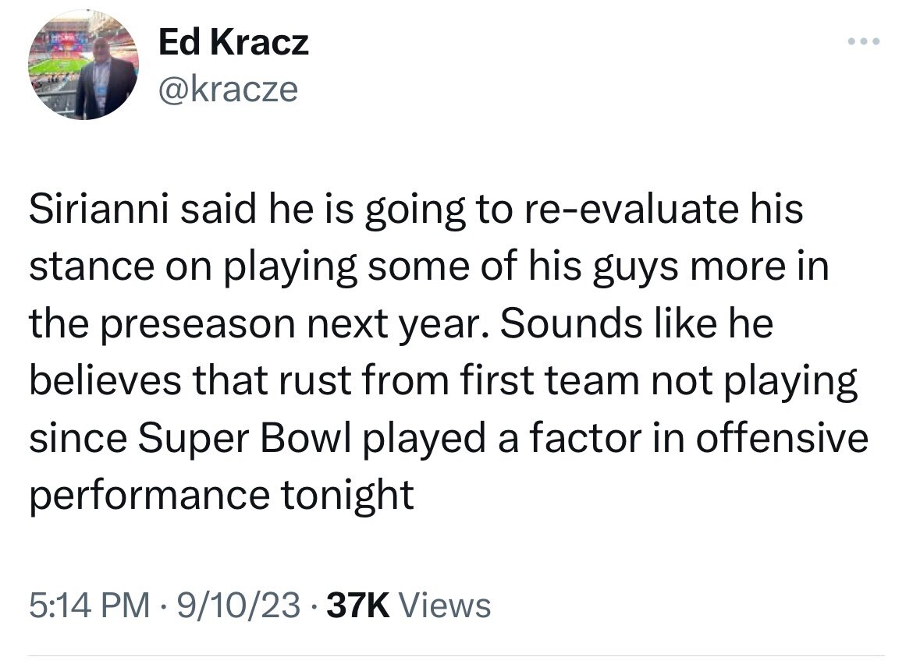Select the 9/10/23 post date
Viewport: 913px width, 671px height.
click(237, 604)
